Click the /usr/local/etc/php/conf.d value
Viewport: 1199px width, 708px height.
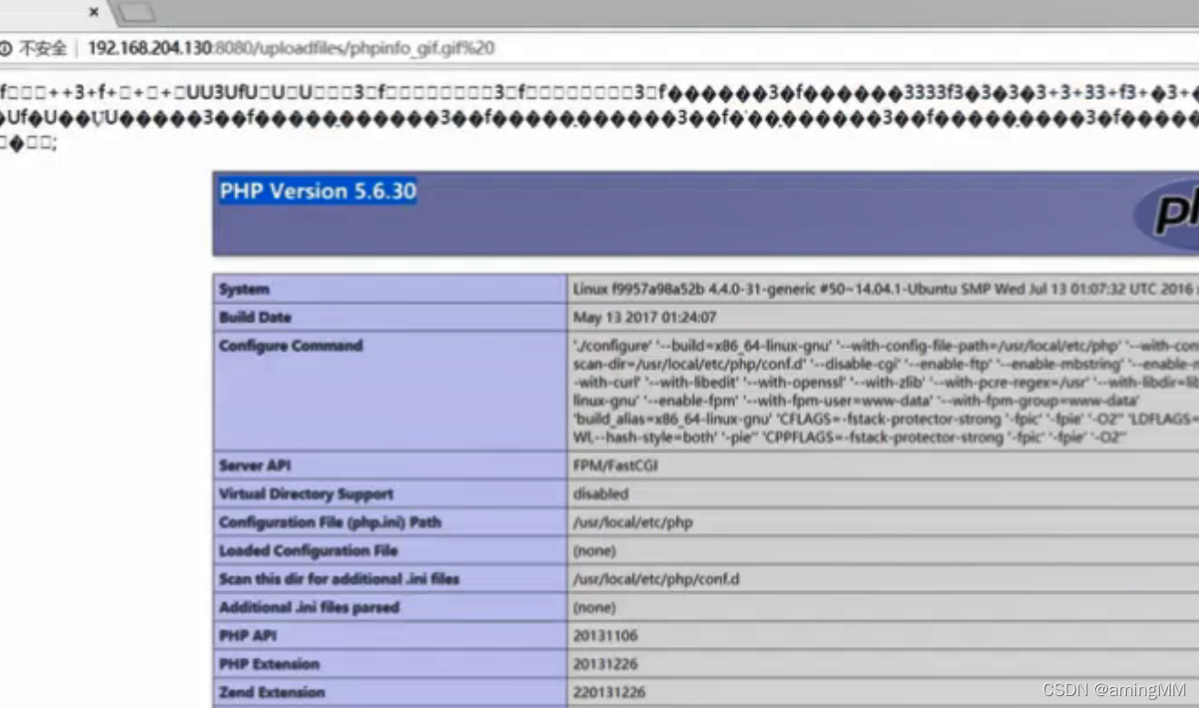[656, 578]
